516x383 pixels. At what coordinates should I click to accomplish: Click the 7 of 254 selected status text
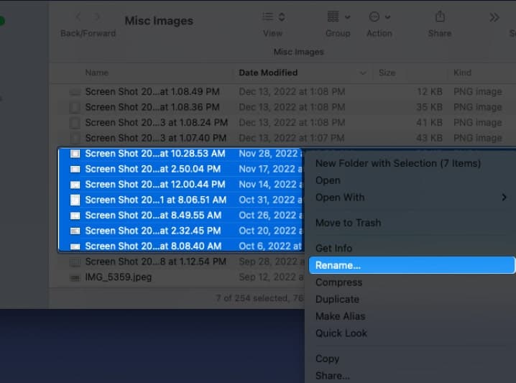(260, 298)
